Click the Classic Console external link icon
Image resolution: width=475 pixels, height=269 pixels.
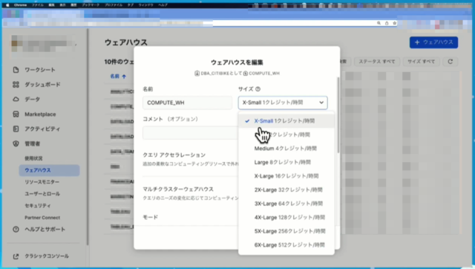[16, 256]
